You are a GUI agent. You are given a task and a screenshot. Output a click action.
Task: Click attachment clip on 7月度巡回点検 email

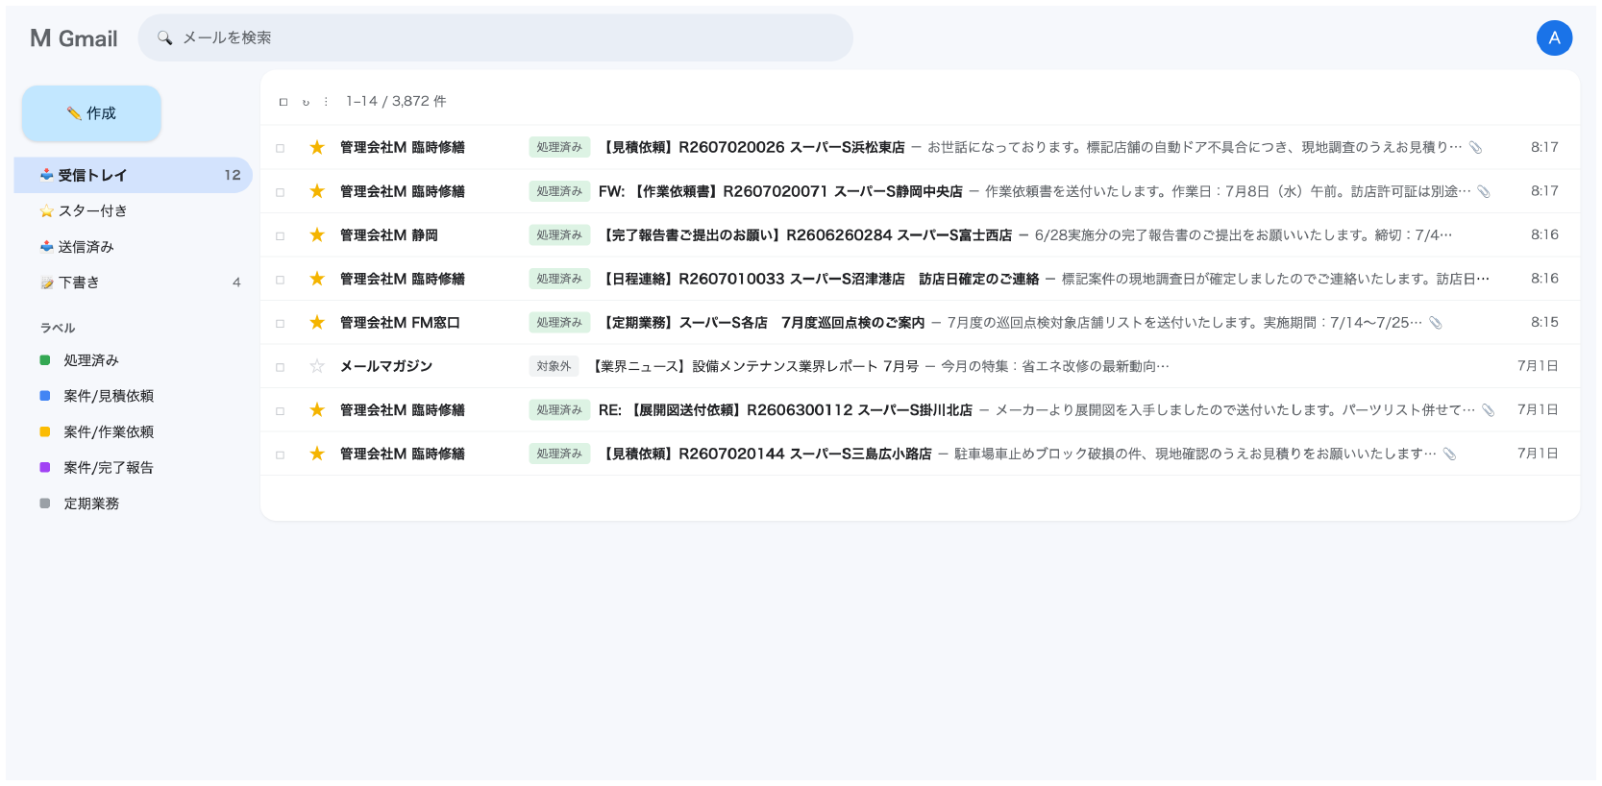tap(1436, 322)
